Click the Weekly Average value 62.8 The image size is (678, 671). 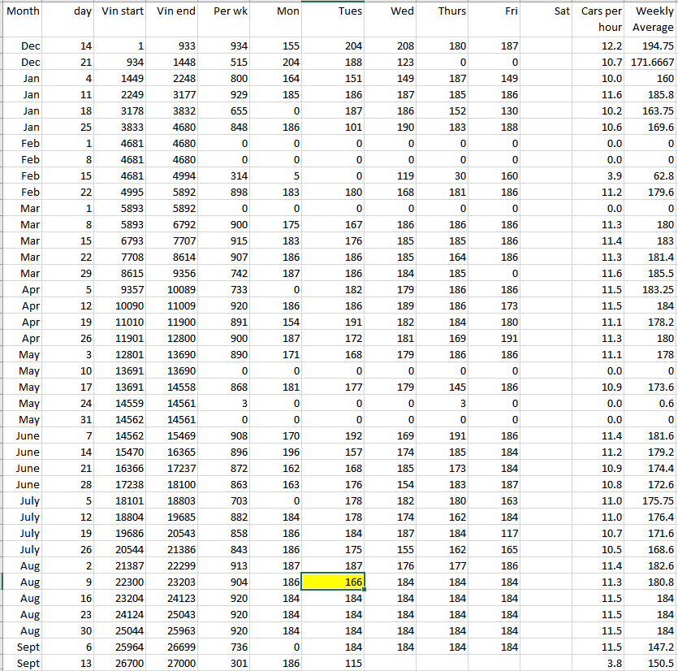[652, 176]
